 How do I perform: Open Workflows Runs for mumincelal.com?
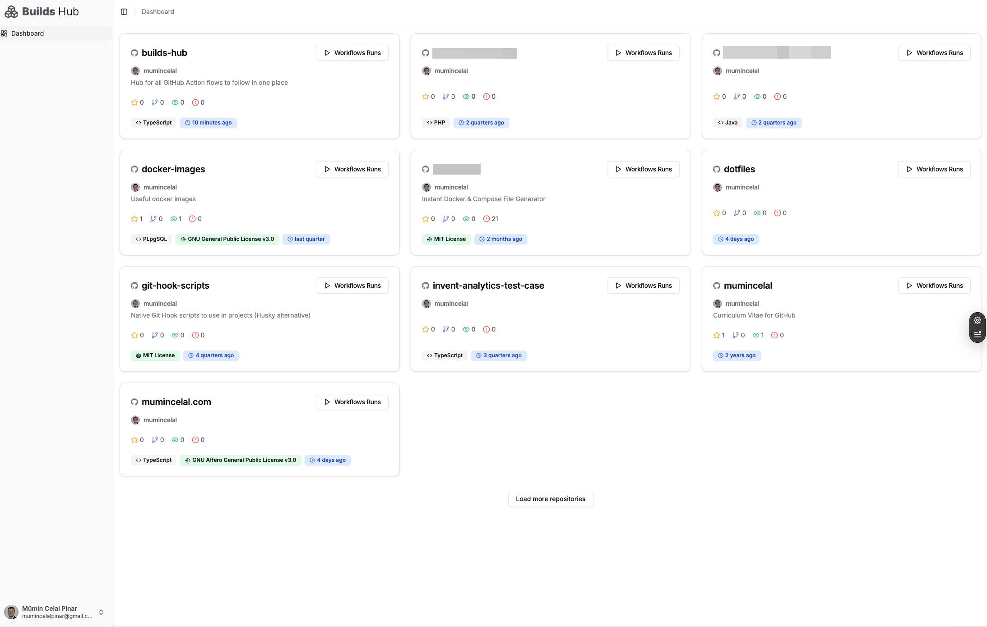[x=352, y=402]
